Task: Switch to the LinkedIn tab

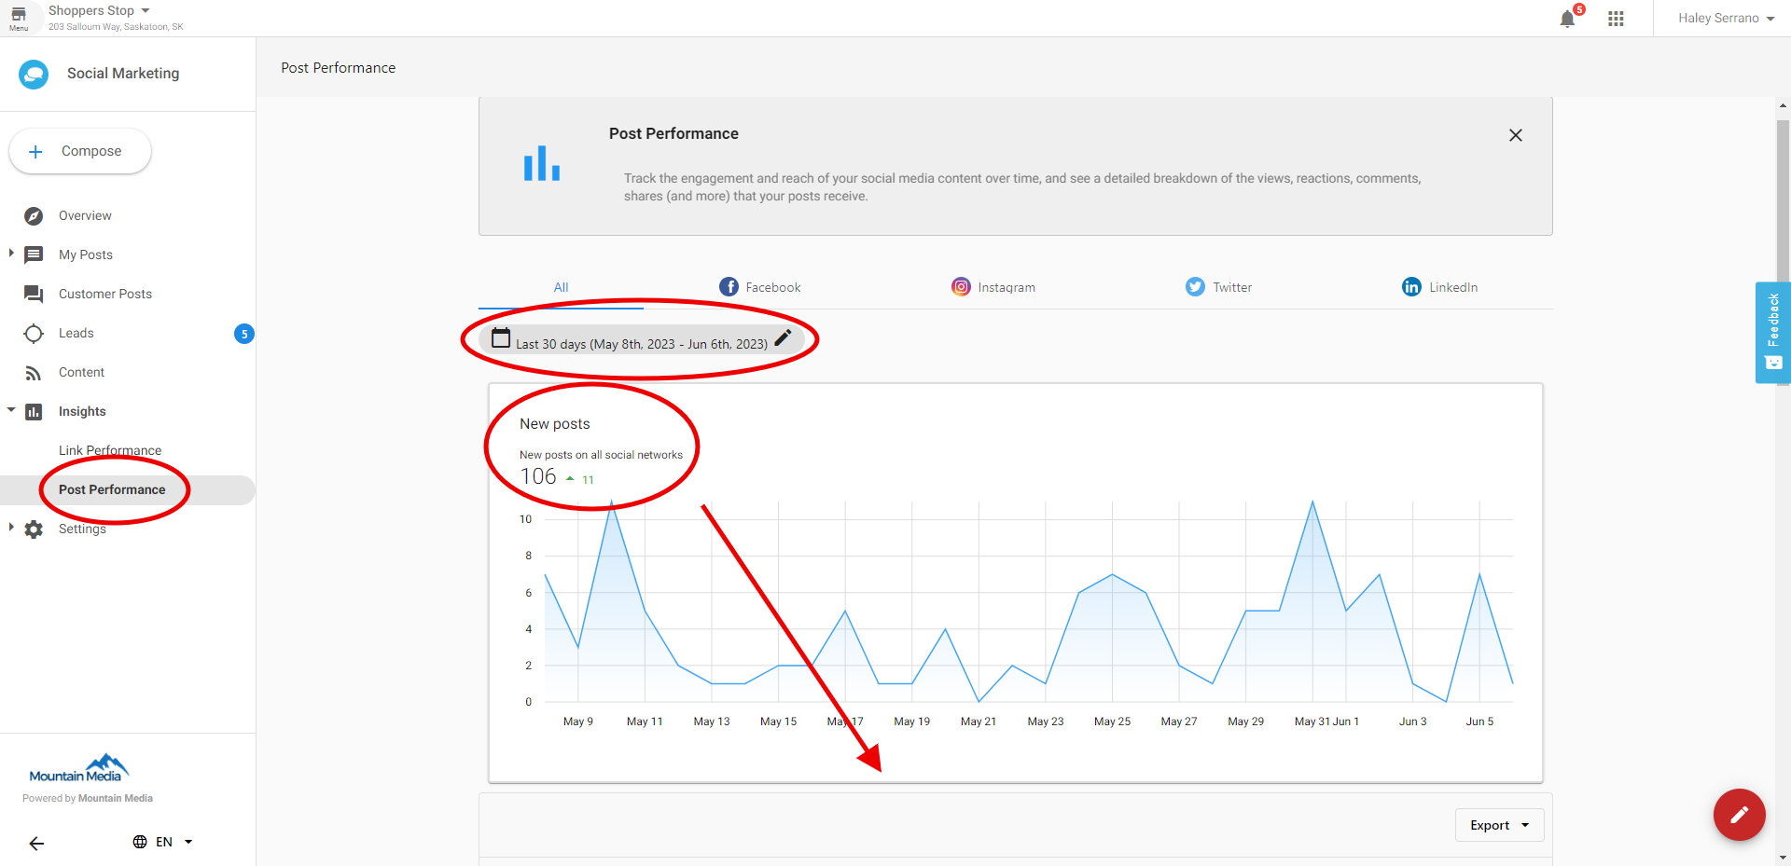Action: [x=1439, y=287]
